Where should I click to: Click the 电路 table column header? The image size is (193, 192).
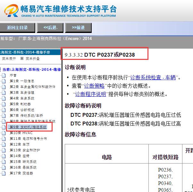(x=107, y=157)
